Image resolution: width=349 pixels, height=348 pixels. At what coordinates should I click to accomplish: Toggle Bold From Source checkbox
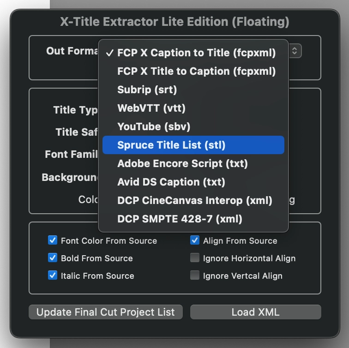pyautogui.click(x=53, y=258)
